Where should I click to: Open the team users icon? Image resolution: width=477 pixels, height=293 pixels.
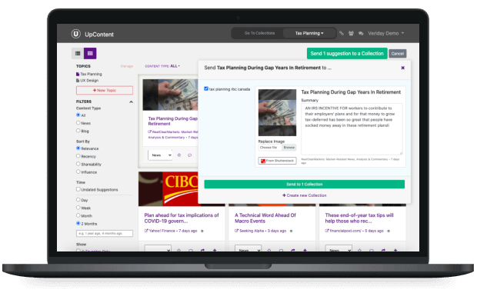click(351, 33)
